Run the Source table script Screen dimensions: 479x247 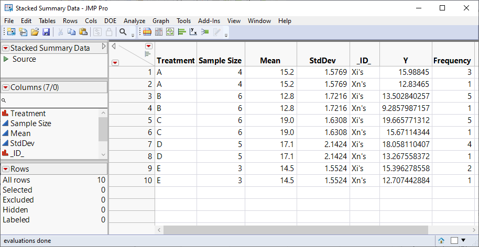6,59
